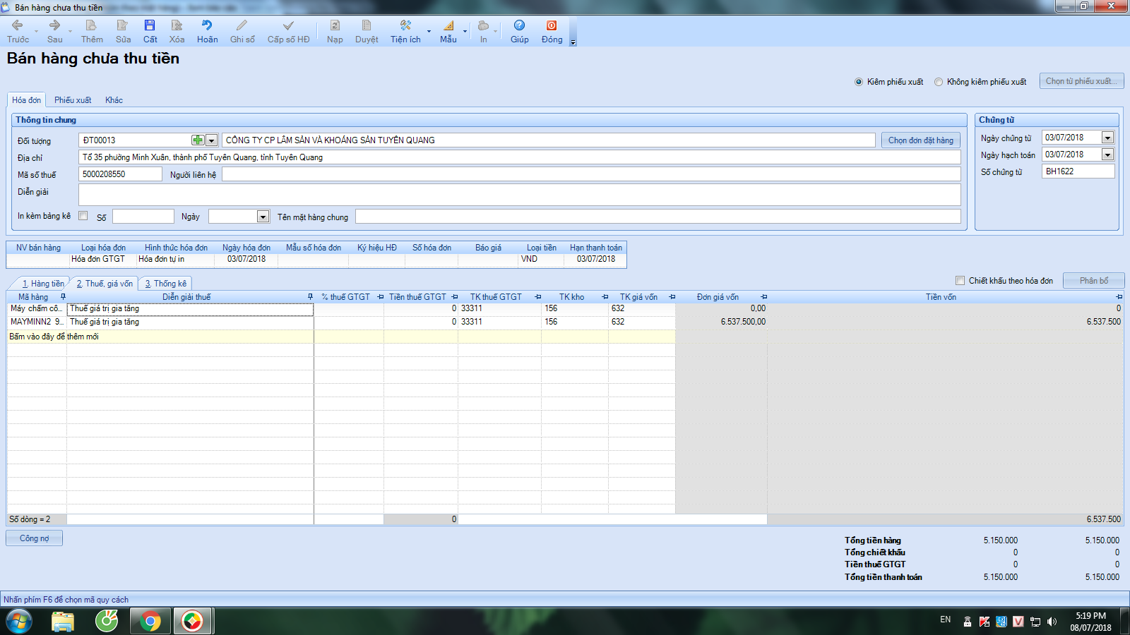Click the Người liên hệ field
This screenshot has width=1130, height=635.
point(591,174)
